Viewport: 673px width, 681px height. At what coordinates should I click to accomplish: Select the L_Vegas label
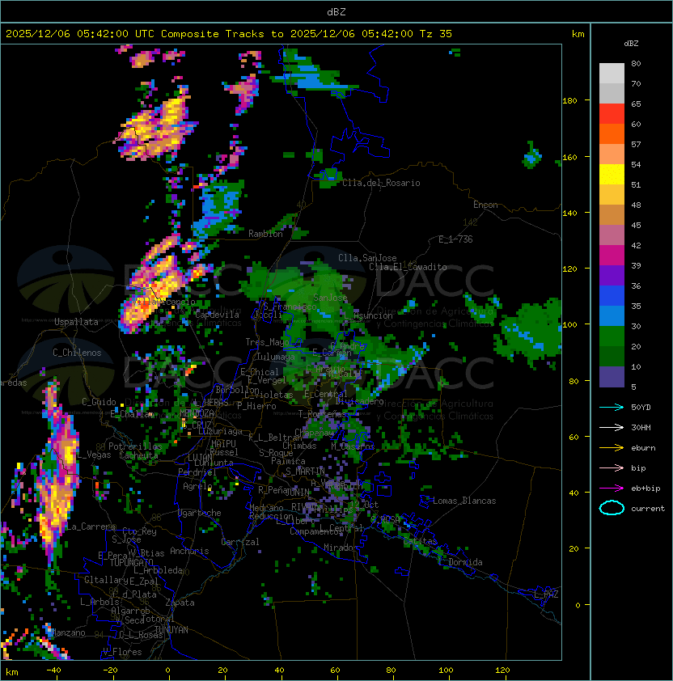pyautogui.click(x=93, y=455)
